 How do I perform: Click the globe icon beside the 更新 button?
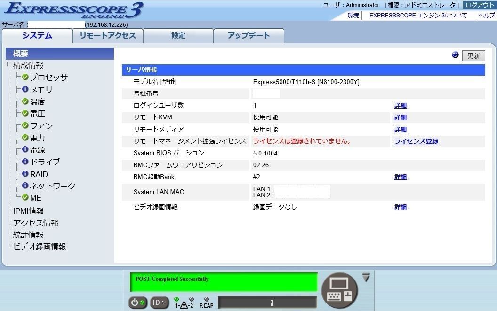click(455, 55)
